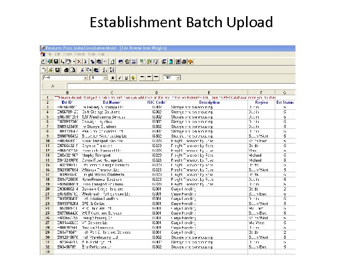Click the 'Eire Refrigeration' cell in row 32
363x272 pixels.
pyautogui.click(x=112, y=247)
